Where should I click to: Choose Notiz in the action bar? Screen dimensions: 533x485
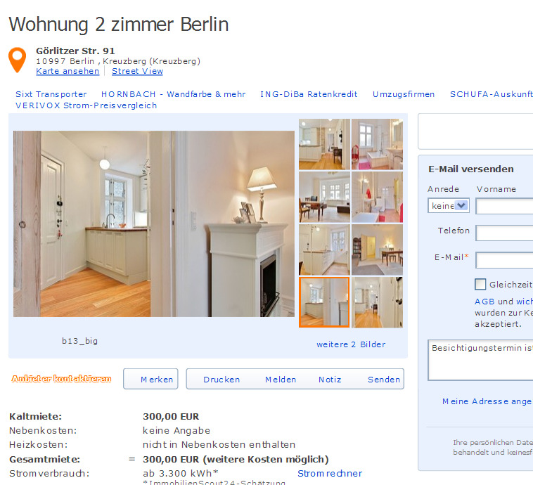point(330,380)
